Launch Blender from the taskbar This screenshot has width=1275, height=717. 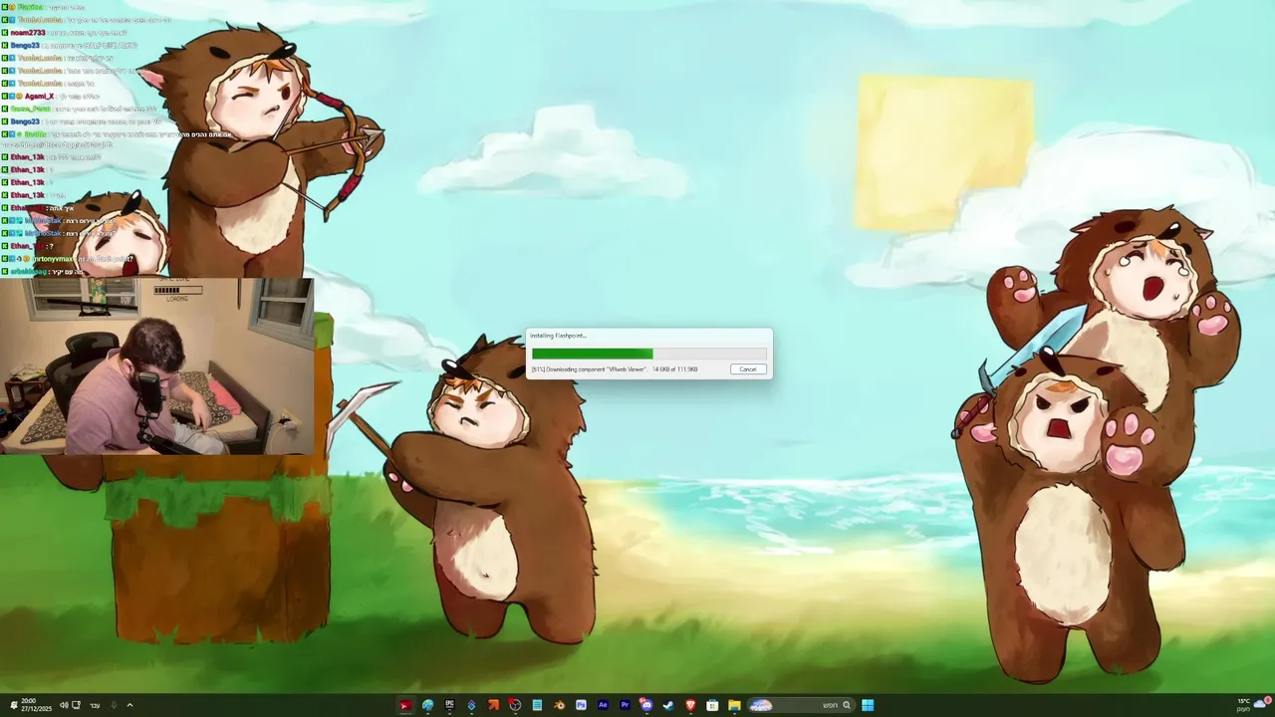559,705
